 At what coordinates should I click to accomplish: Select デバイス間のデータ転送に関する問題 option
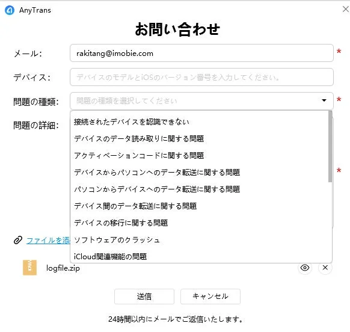click(x=199, y=206)
